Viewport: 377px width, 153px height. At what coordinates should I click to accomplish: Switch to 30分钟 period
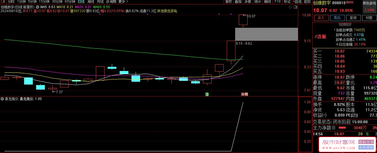click(57, 1)
